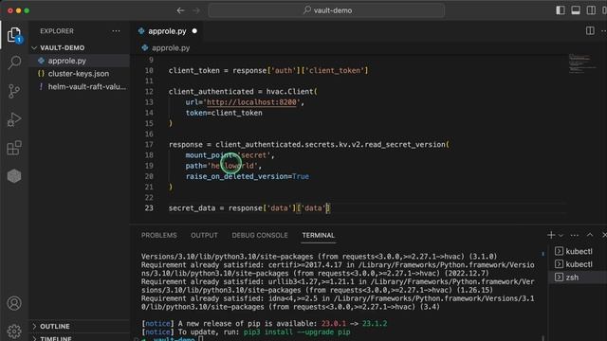Screen dimensions: 607x341
Task: Open the Manage gear icon
Action: click(x=14, y=331)
